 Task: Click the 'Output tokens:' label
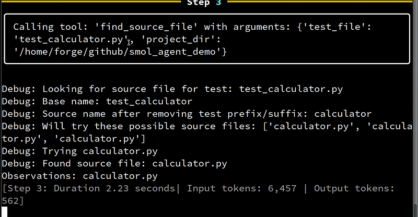(354, 188)
